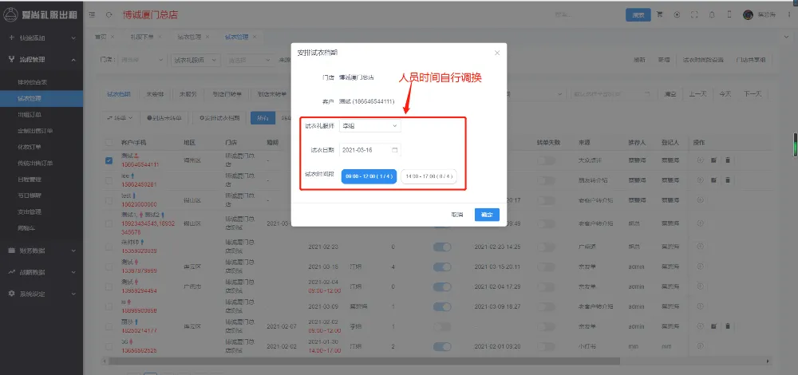Switch to the 首页 tab
Screen dimensions: 798x375
click(101, 37)
